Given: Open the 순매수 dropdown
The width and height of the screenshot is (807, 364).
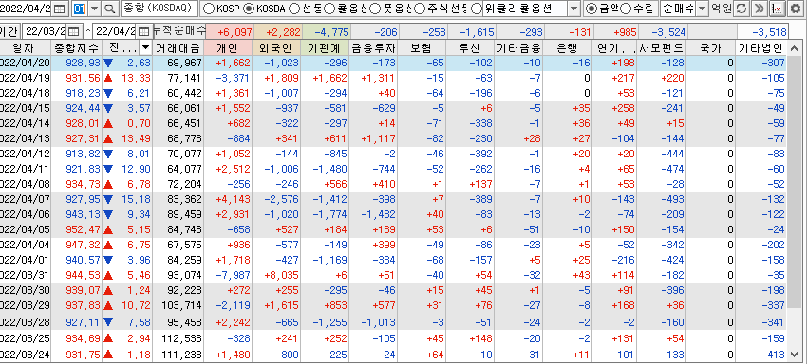Looking at the screenshot, I should tap(702, 9).
